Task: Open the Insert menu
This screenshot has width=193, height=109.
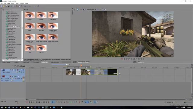Action: (x=13, y=3)
